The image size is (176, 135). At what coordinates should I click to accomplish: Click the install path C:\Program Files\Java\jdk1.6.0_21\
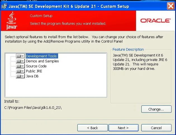33,108
